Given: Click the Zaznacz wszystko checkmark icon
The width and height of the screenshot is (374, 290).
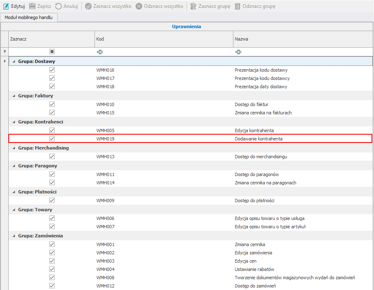Looking at the screenshot, I should [88, 6].
